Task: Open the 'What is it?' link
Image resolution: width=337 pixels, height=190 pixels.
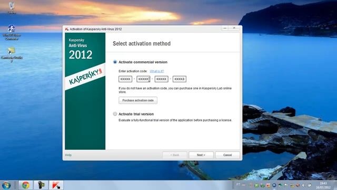Action: point(157,71)
